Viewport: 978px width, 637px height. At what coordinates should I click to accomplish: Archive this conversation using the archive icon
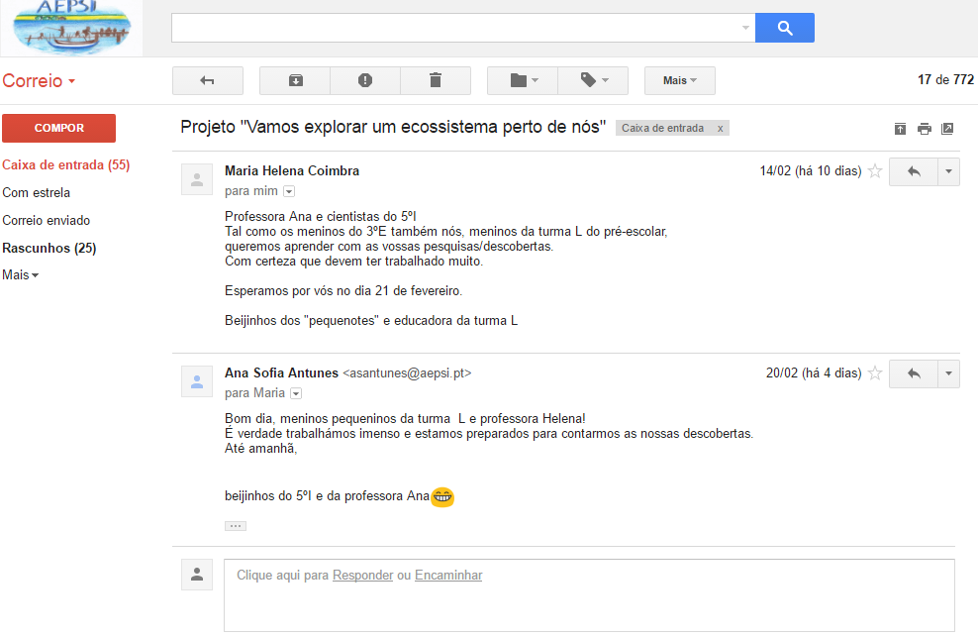coord(295,80)
